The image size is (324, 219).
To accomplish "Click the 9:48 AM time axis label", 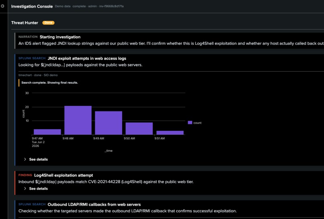I will (x=68, y=138).
